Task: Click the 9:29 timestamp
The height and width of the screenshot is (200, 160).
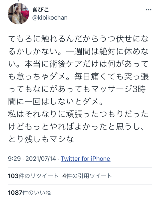Action: point(14,159)
